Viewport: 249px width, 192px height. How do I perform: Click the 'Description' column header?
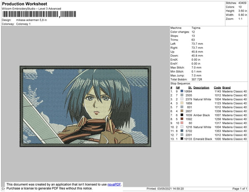(201, 88)
